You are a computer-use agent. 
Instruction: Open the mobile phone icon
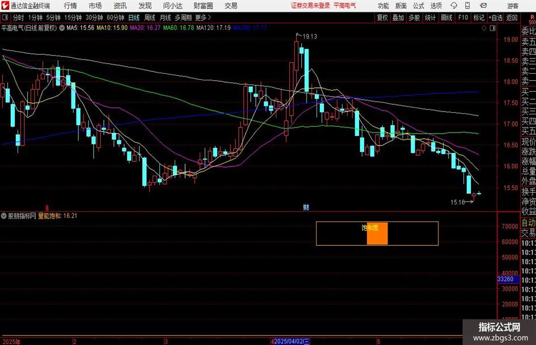[x=467, y=6]
